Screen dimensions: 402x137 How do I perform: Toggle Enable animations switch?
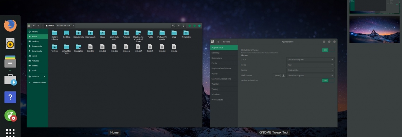click(328, 80)
